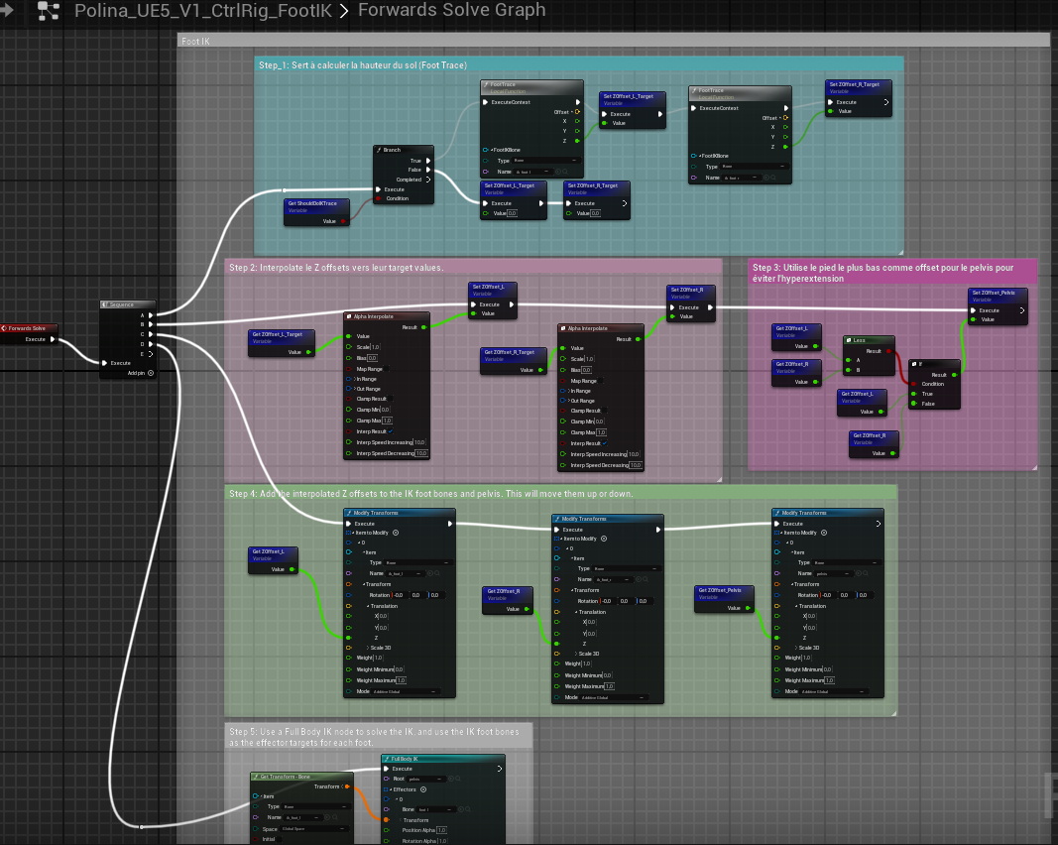This screenshot has height=845, width=1058.
Task: Open Type dropdown in Get ZOffset_L's Modify Transforms
Action: click(x=416, y=563)
